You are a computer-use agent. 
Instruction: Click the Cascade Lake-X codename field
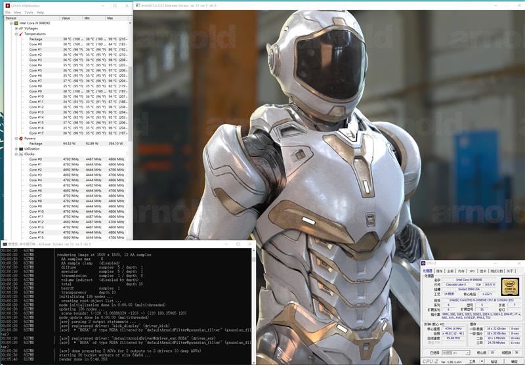pos(455,284)
